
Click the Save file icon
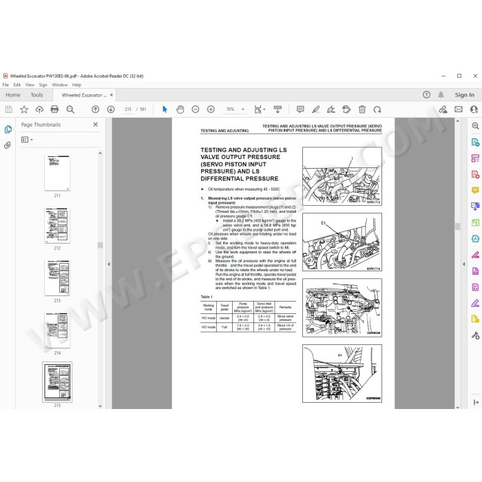8,109
